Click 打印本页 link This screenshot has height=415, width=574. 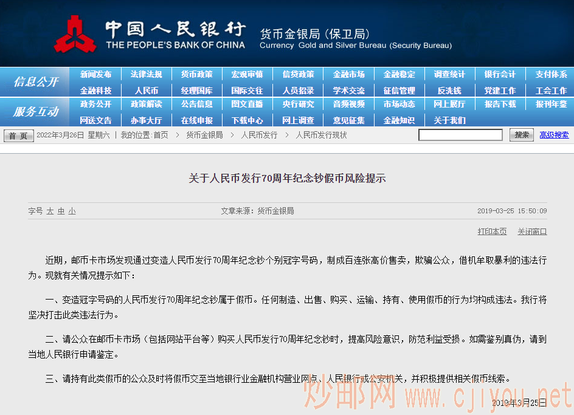click(492, 232)
